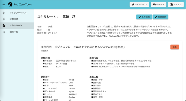Open the チャット page
Image resolution: width=186 pixels, height=101 pixels.
pos(158,4)
